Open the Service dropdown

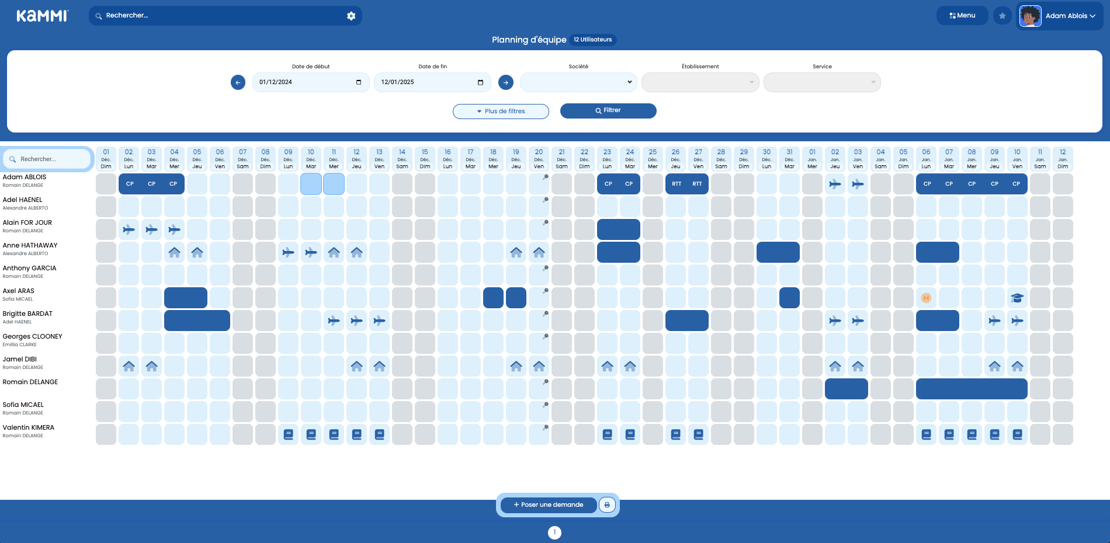pyautogui.click(x=821, y=82)
